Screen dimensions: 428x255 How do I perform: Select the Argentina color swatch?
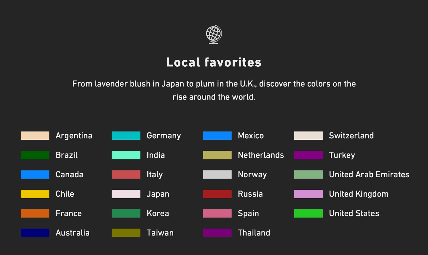pos(35,136)
